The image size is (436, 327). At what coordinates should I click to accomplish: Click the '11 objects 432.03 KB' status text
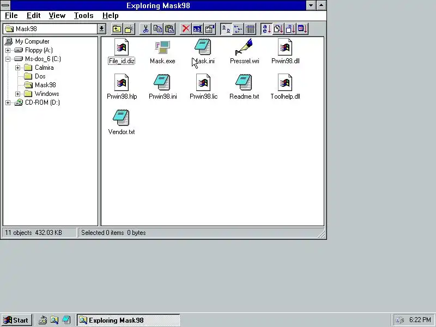click(33, 233)
